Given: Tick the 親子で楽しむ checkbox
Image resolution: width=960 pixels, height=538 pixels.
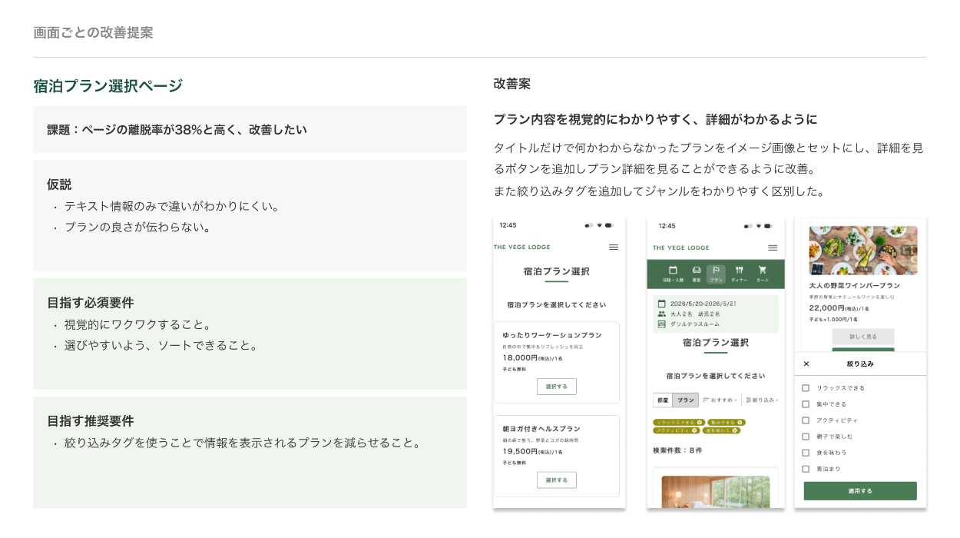Looking at the screenshot, I should (x=806, y=437).
